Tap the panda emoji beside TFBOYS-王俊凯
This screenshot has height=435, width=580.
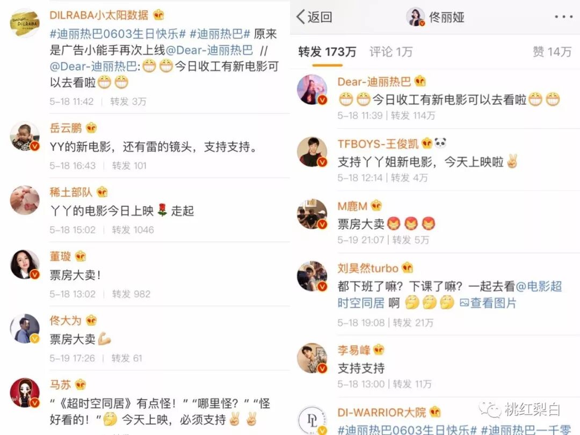click(x=440, y=143)
